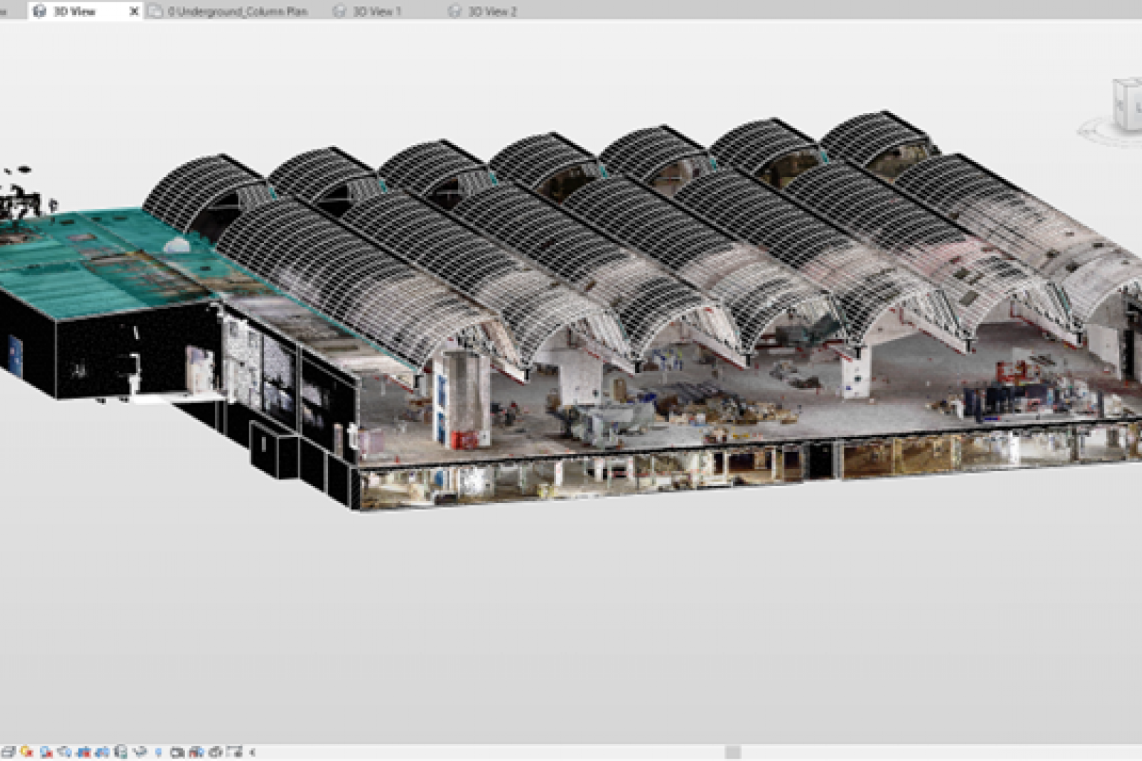
Task: Toggle Shadows on in view control bar
Action: pos(46,752)
